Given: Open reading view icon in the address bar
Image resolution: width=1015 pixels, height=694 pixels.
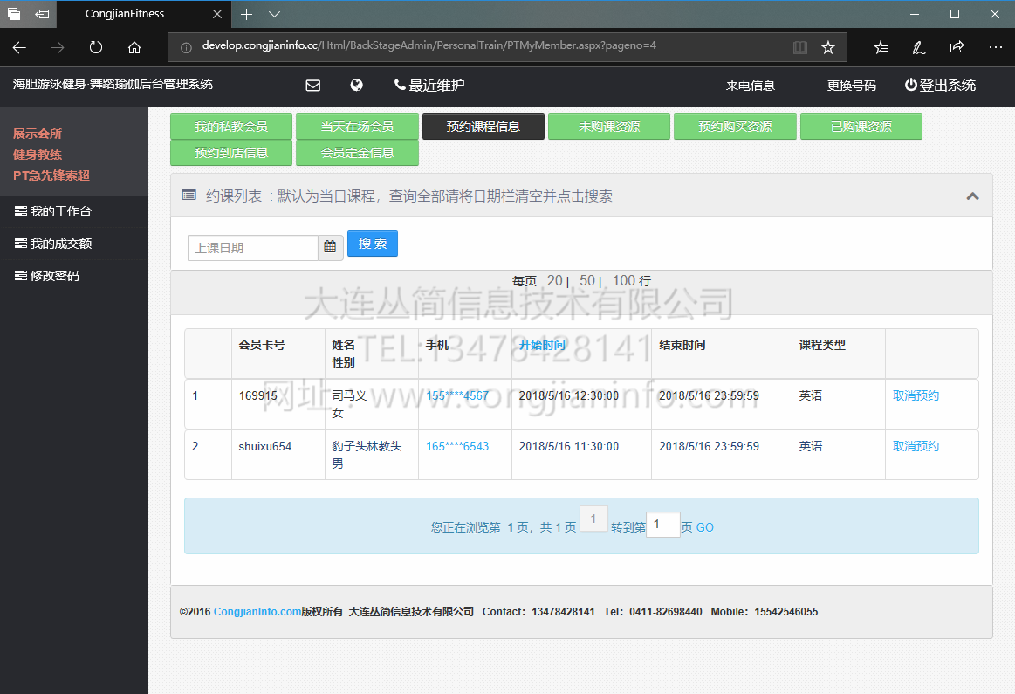Looking at the screenshot, I should tap(800, 47).
